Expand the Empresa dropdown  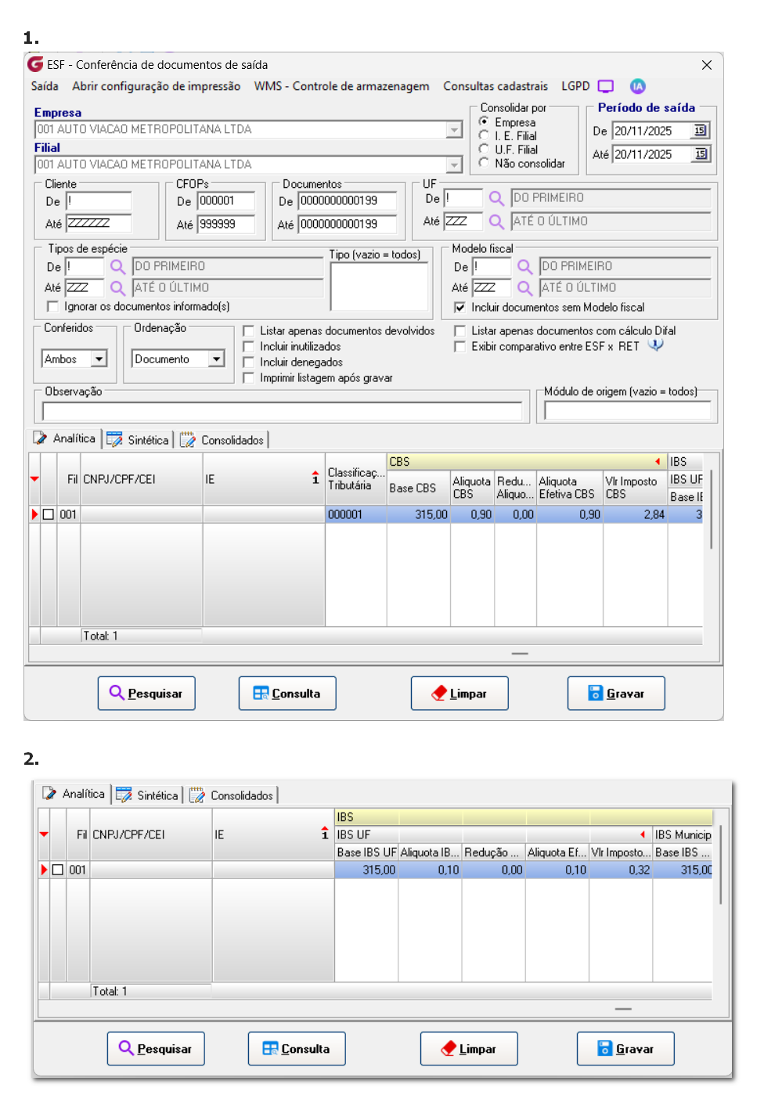pos(454,129)
